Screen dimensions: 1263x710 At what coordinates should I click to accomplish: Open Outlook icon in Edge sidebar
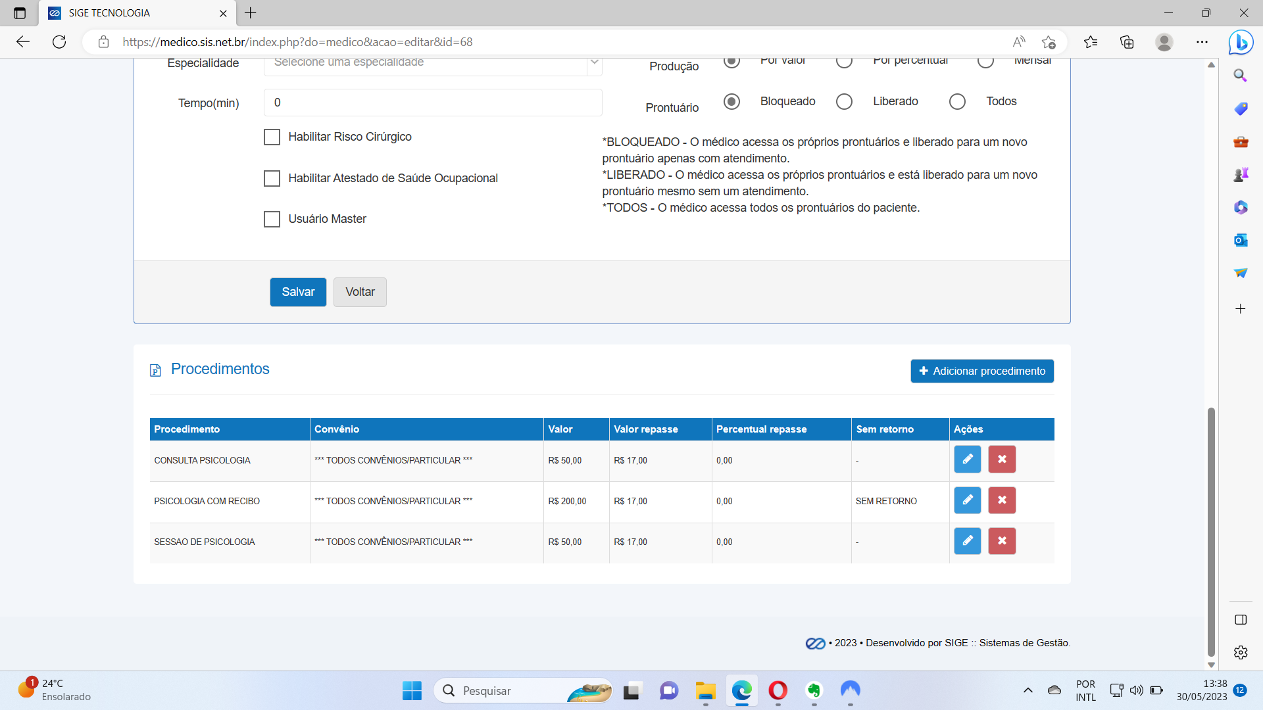coord(1240,240)
